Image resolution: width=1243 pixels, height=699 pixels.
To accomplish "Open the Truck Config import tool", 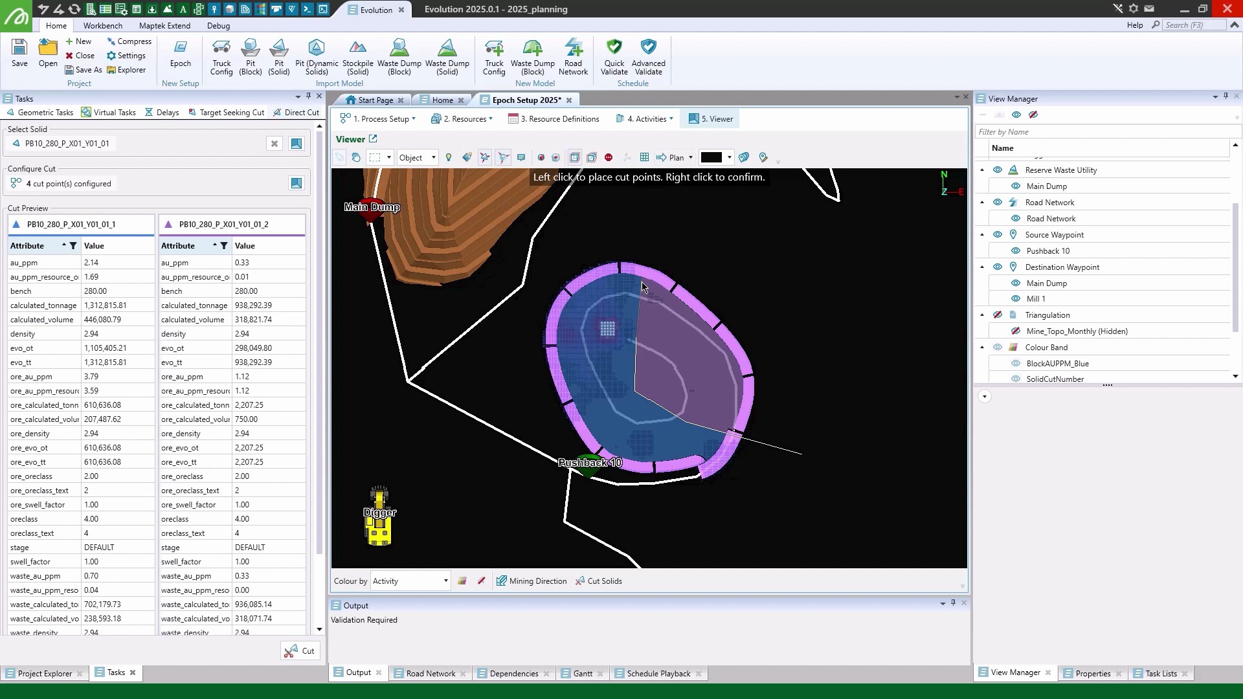I will point(221,57).
